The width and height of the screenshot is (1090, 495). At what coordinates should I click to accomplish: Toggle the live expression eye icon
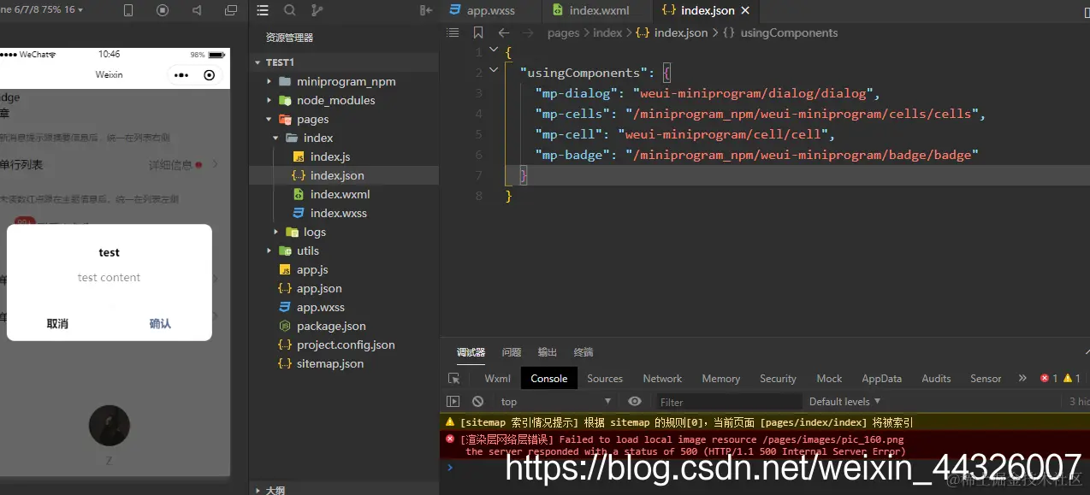point(635,401)
